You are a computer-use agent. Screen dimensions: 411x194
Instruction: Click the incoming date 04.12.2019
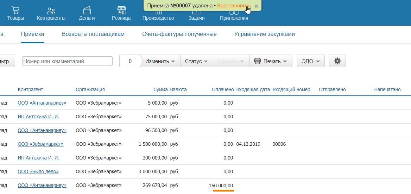point(248,144)
